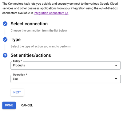
Task: Click the external link icon beside Integration Connectors
Action: [x=66, y=13]
